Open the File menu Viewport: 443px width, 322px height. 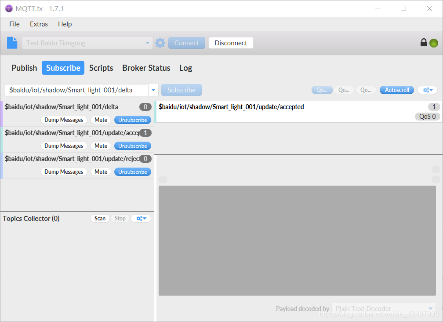(15, 24)
